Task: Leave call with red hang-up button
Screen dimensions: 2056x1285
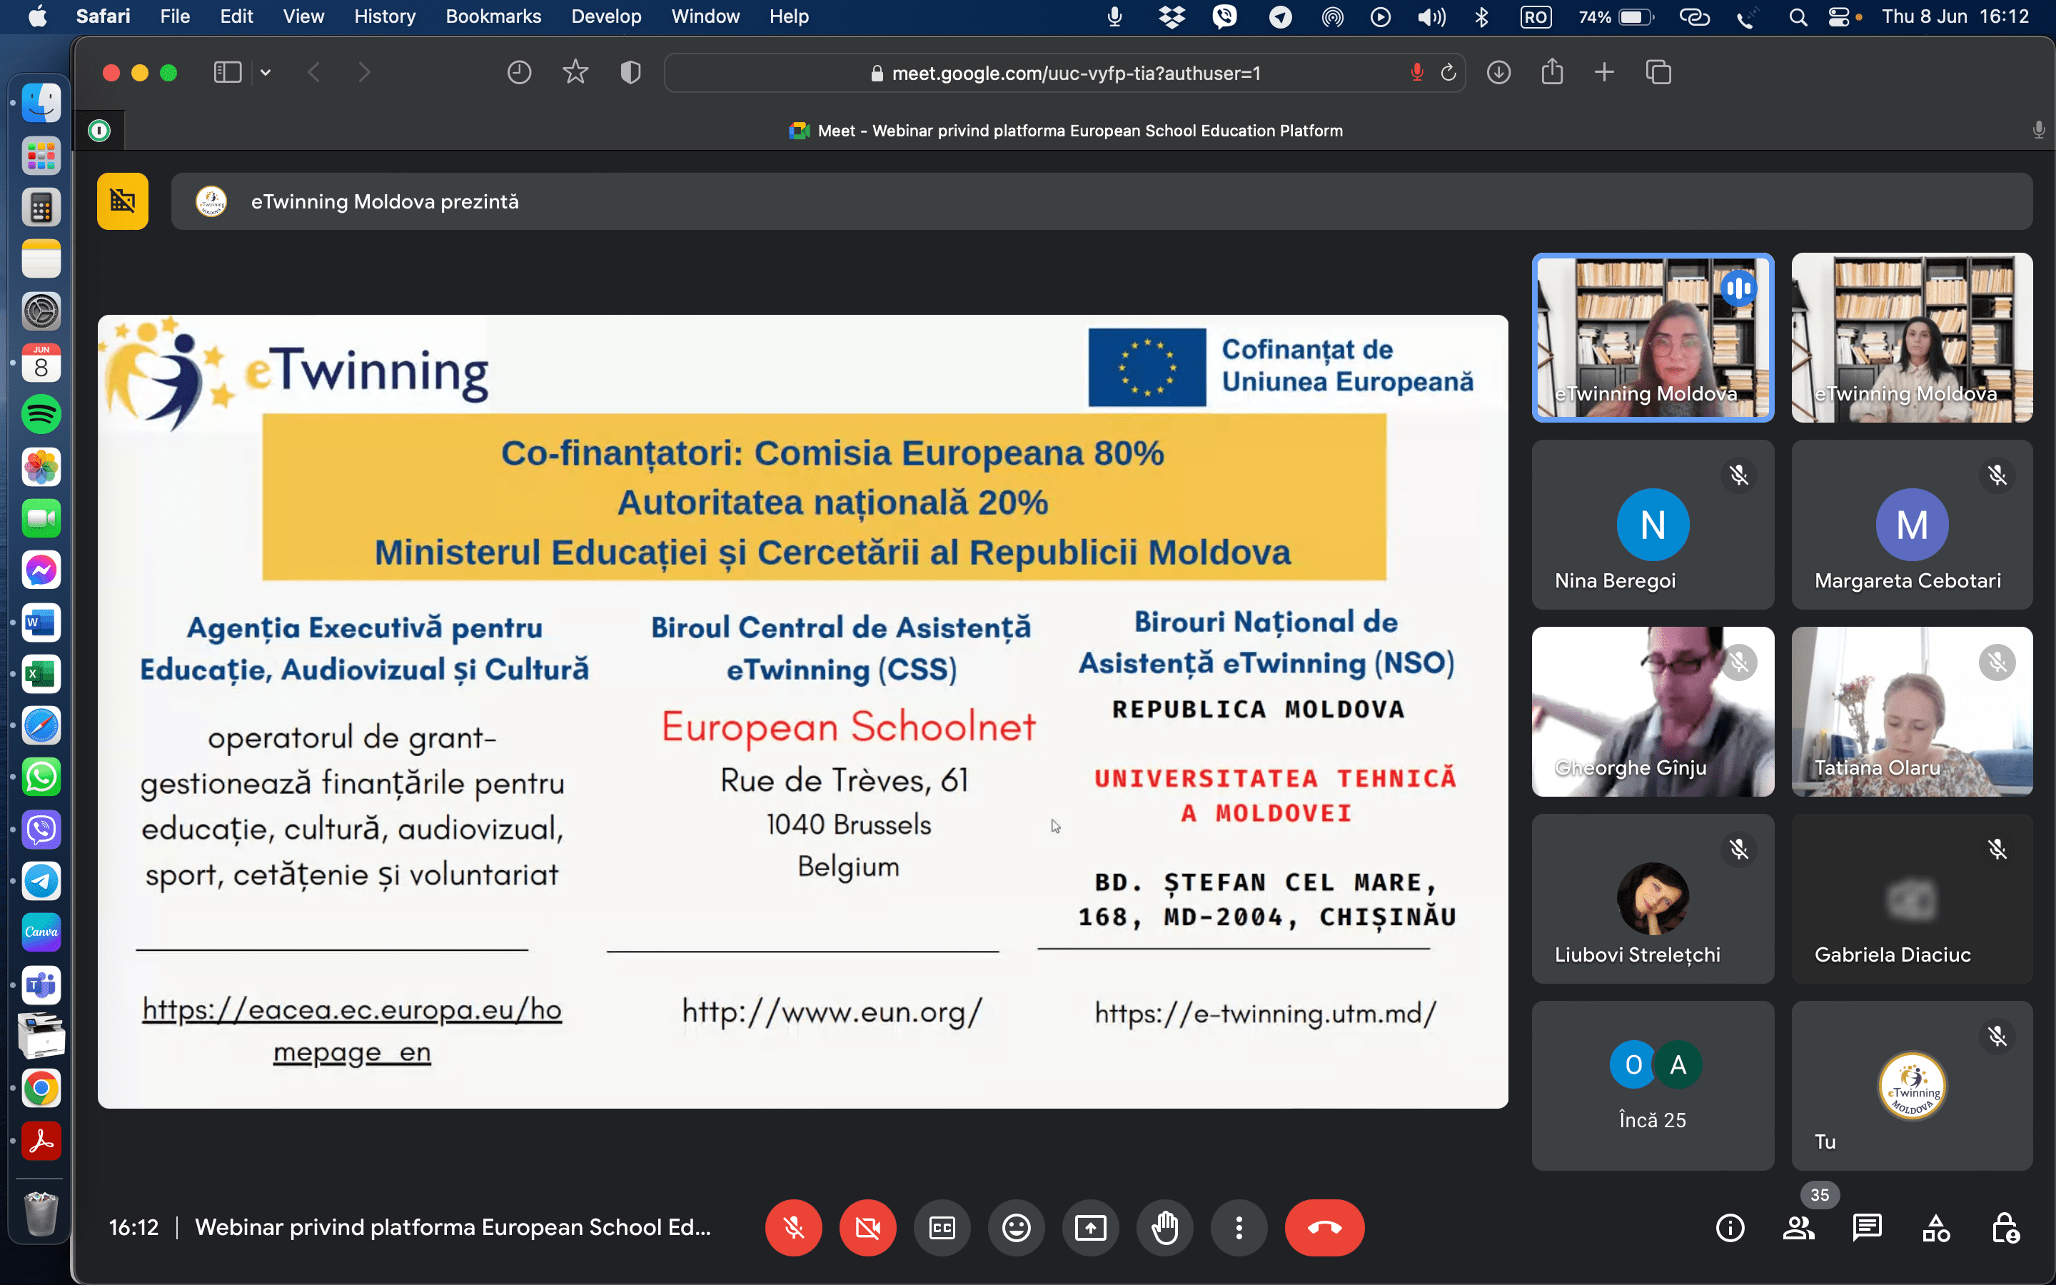Action: point(1324,1227)
